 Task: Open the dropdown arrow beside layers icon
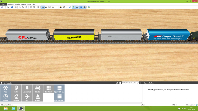tap(67, 7)
